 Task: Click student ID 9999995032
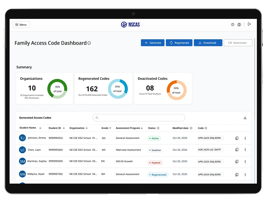[56, 138]
